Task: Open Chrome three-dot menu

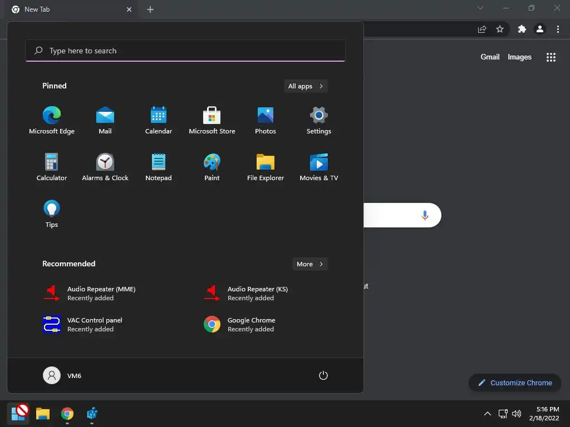Action: tap(558, 29)
